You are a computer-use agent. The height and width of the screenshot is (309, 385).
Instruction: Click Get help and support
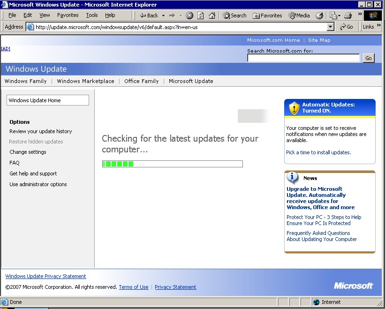[x=33, y=173]
